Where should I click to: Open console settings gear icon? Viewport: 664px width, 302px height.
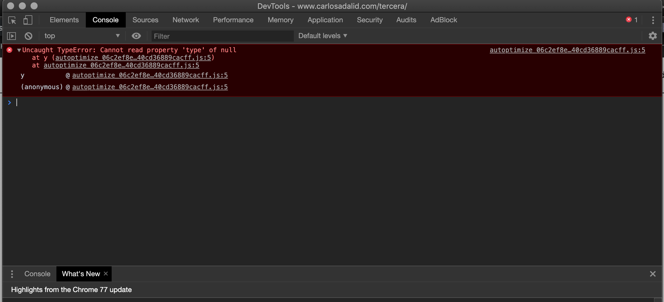[x=653, y=36]
